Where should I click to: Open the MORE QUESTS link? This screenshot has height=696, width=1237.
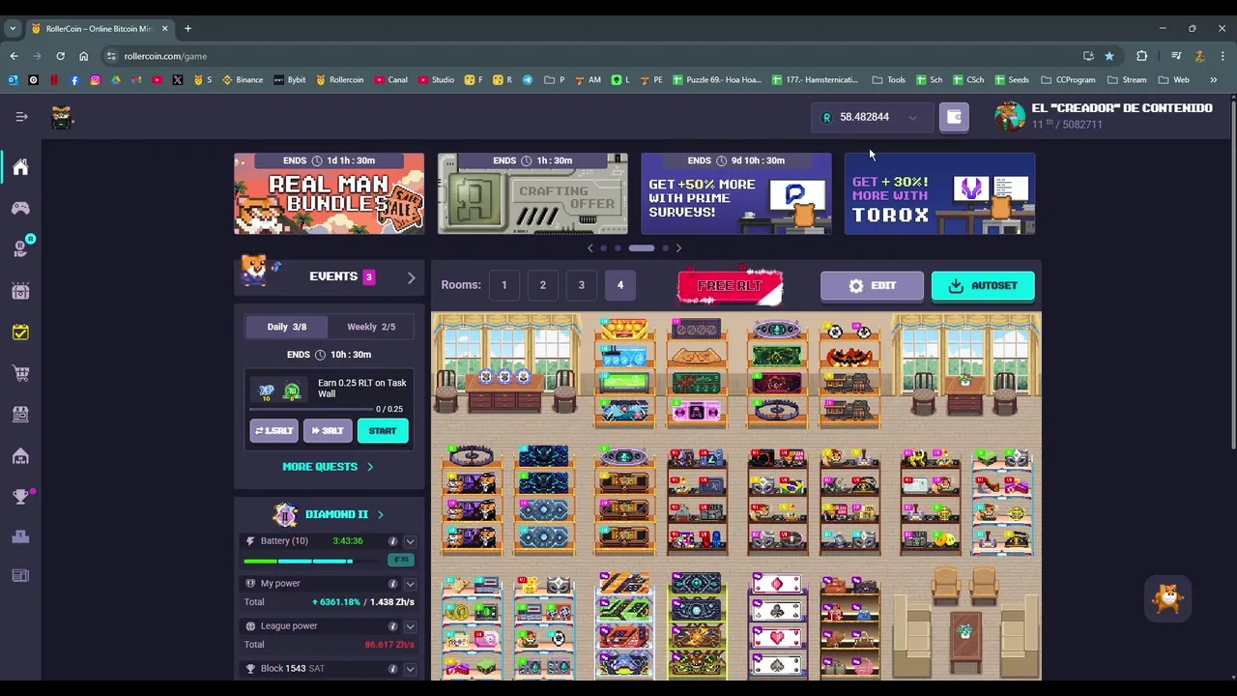pos(328,467)
